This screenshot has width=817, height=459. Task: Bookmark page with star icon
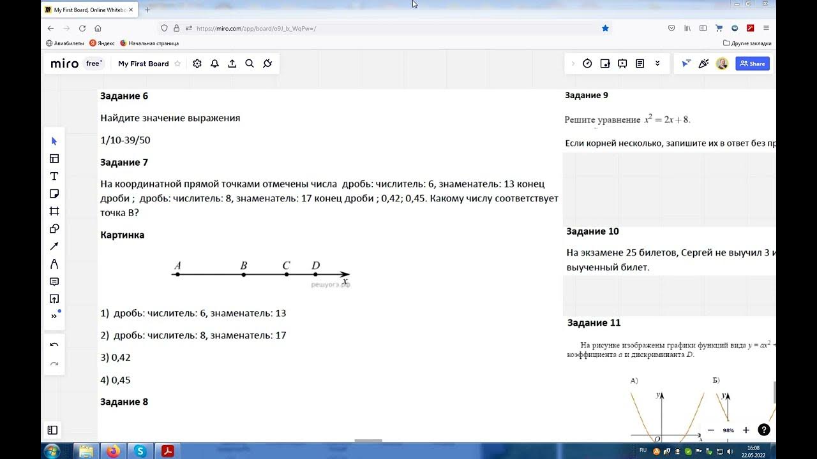pos(605,28)
